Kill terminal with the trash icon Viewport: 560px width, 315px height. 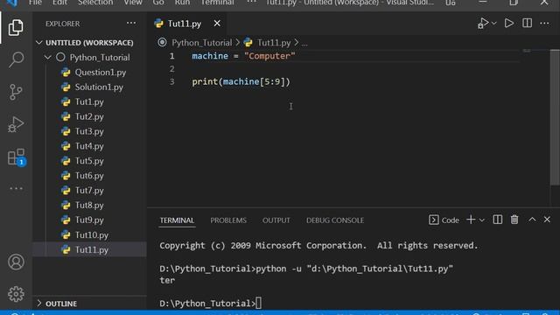tap(514, 220)
